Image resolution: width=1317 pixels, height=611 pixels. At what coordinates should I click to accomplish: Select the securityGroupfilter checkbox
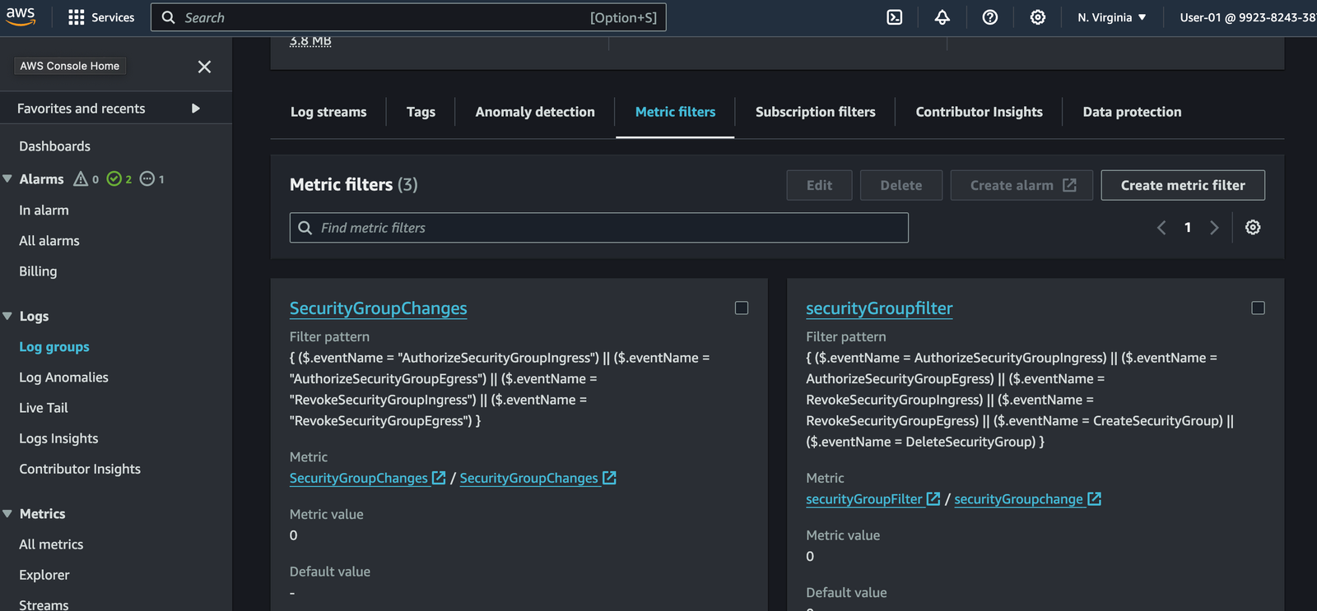click(1258, 308)
